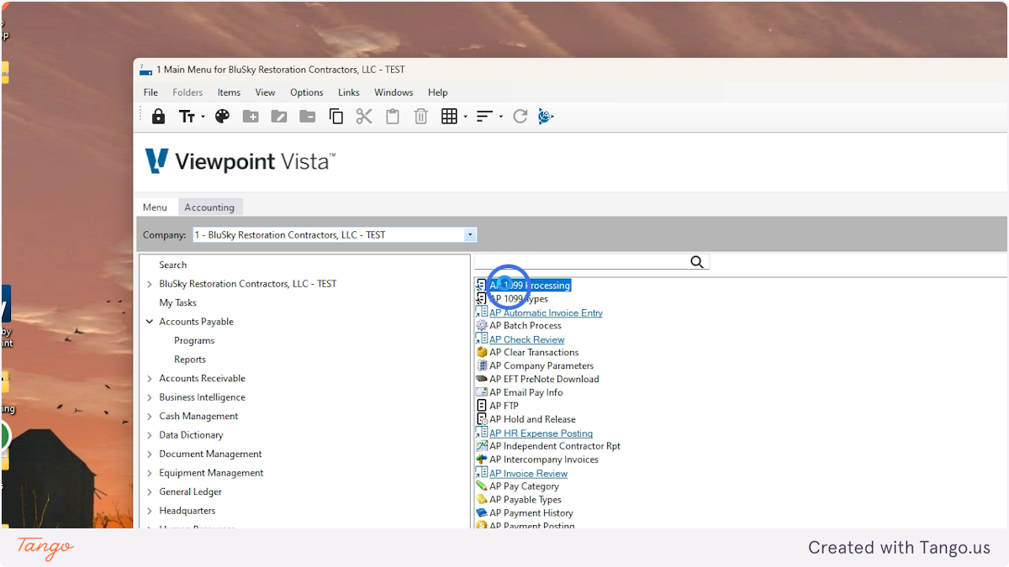Click the clipboard paste icon

393,117
